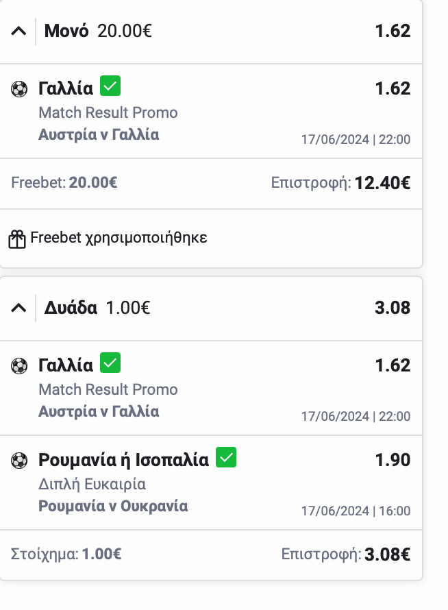
Task: Click the Μονό bet header title
Action: coord(66,31)
